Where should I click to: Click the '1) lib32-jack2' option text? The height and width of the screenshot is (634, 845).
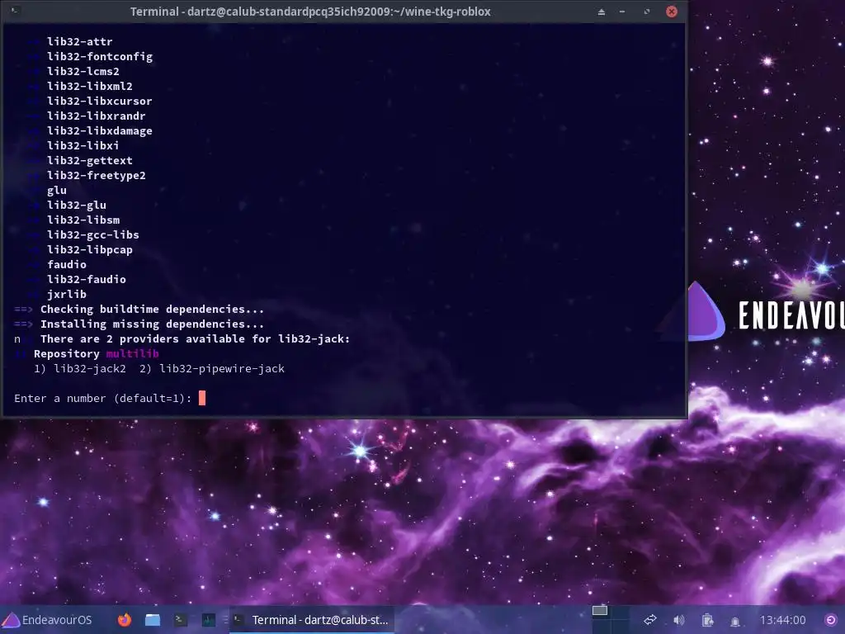pyautogui.click(x=80, y=369)
